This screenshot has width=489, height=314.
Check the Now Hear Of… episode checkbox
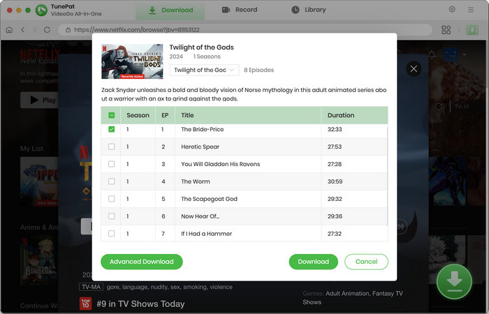pos(111,216)
